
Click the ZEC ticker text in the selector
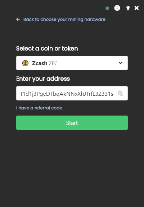coord(53,63)
